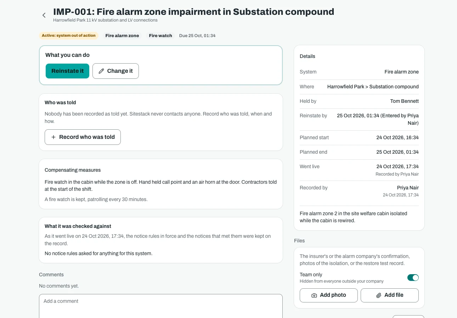Click the Held by value Tom Bennett
The image size is (457, 318).
pyautogui.click(x=405, y=101)
